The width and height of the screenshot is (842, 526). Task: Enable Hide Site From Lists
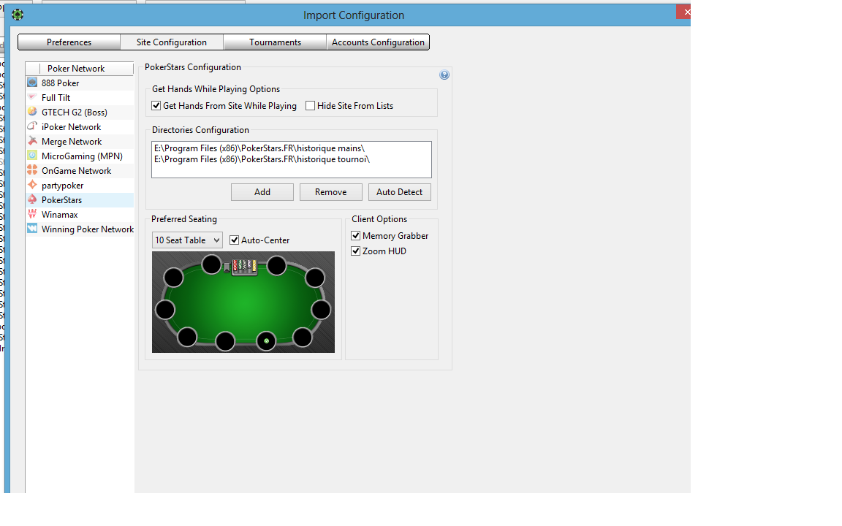pyautogui.click(x=311, y=106)
